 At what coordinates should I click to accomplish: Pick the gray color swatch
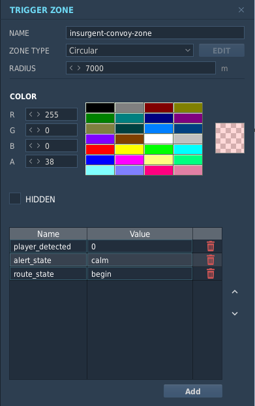tap(129, 108)
